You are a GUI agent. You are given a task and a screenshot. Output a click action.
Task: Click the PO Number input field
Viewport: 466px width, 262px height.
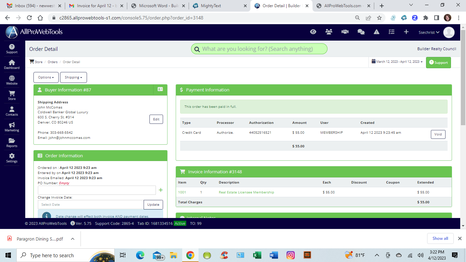[x=97, y=190]
